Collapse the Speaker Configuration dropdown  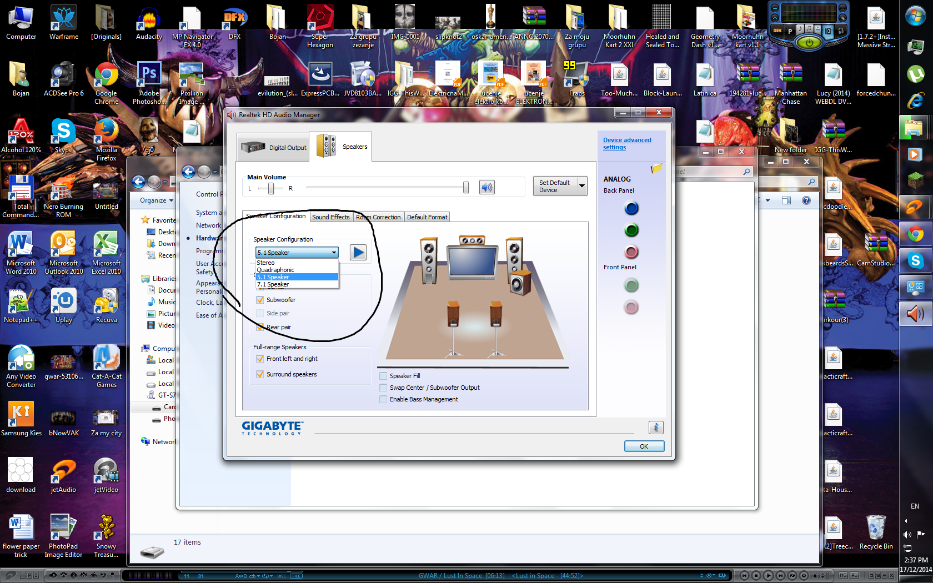click(334, 253)
